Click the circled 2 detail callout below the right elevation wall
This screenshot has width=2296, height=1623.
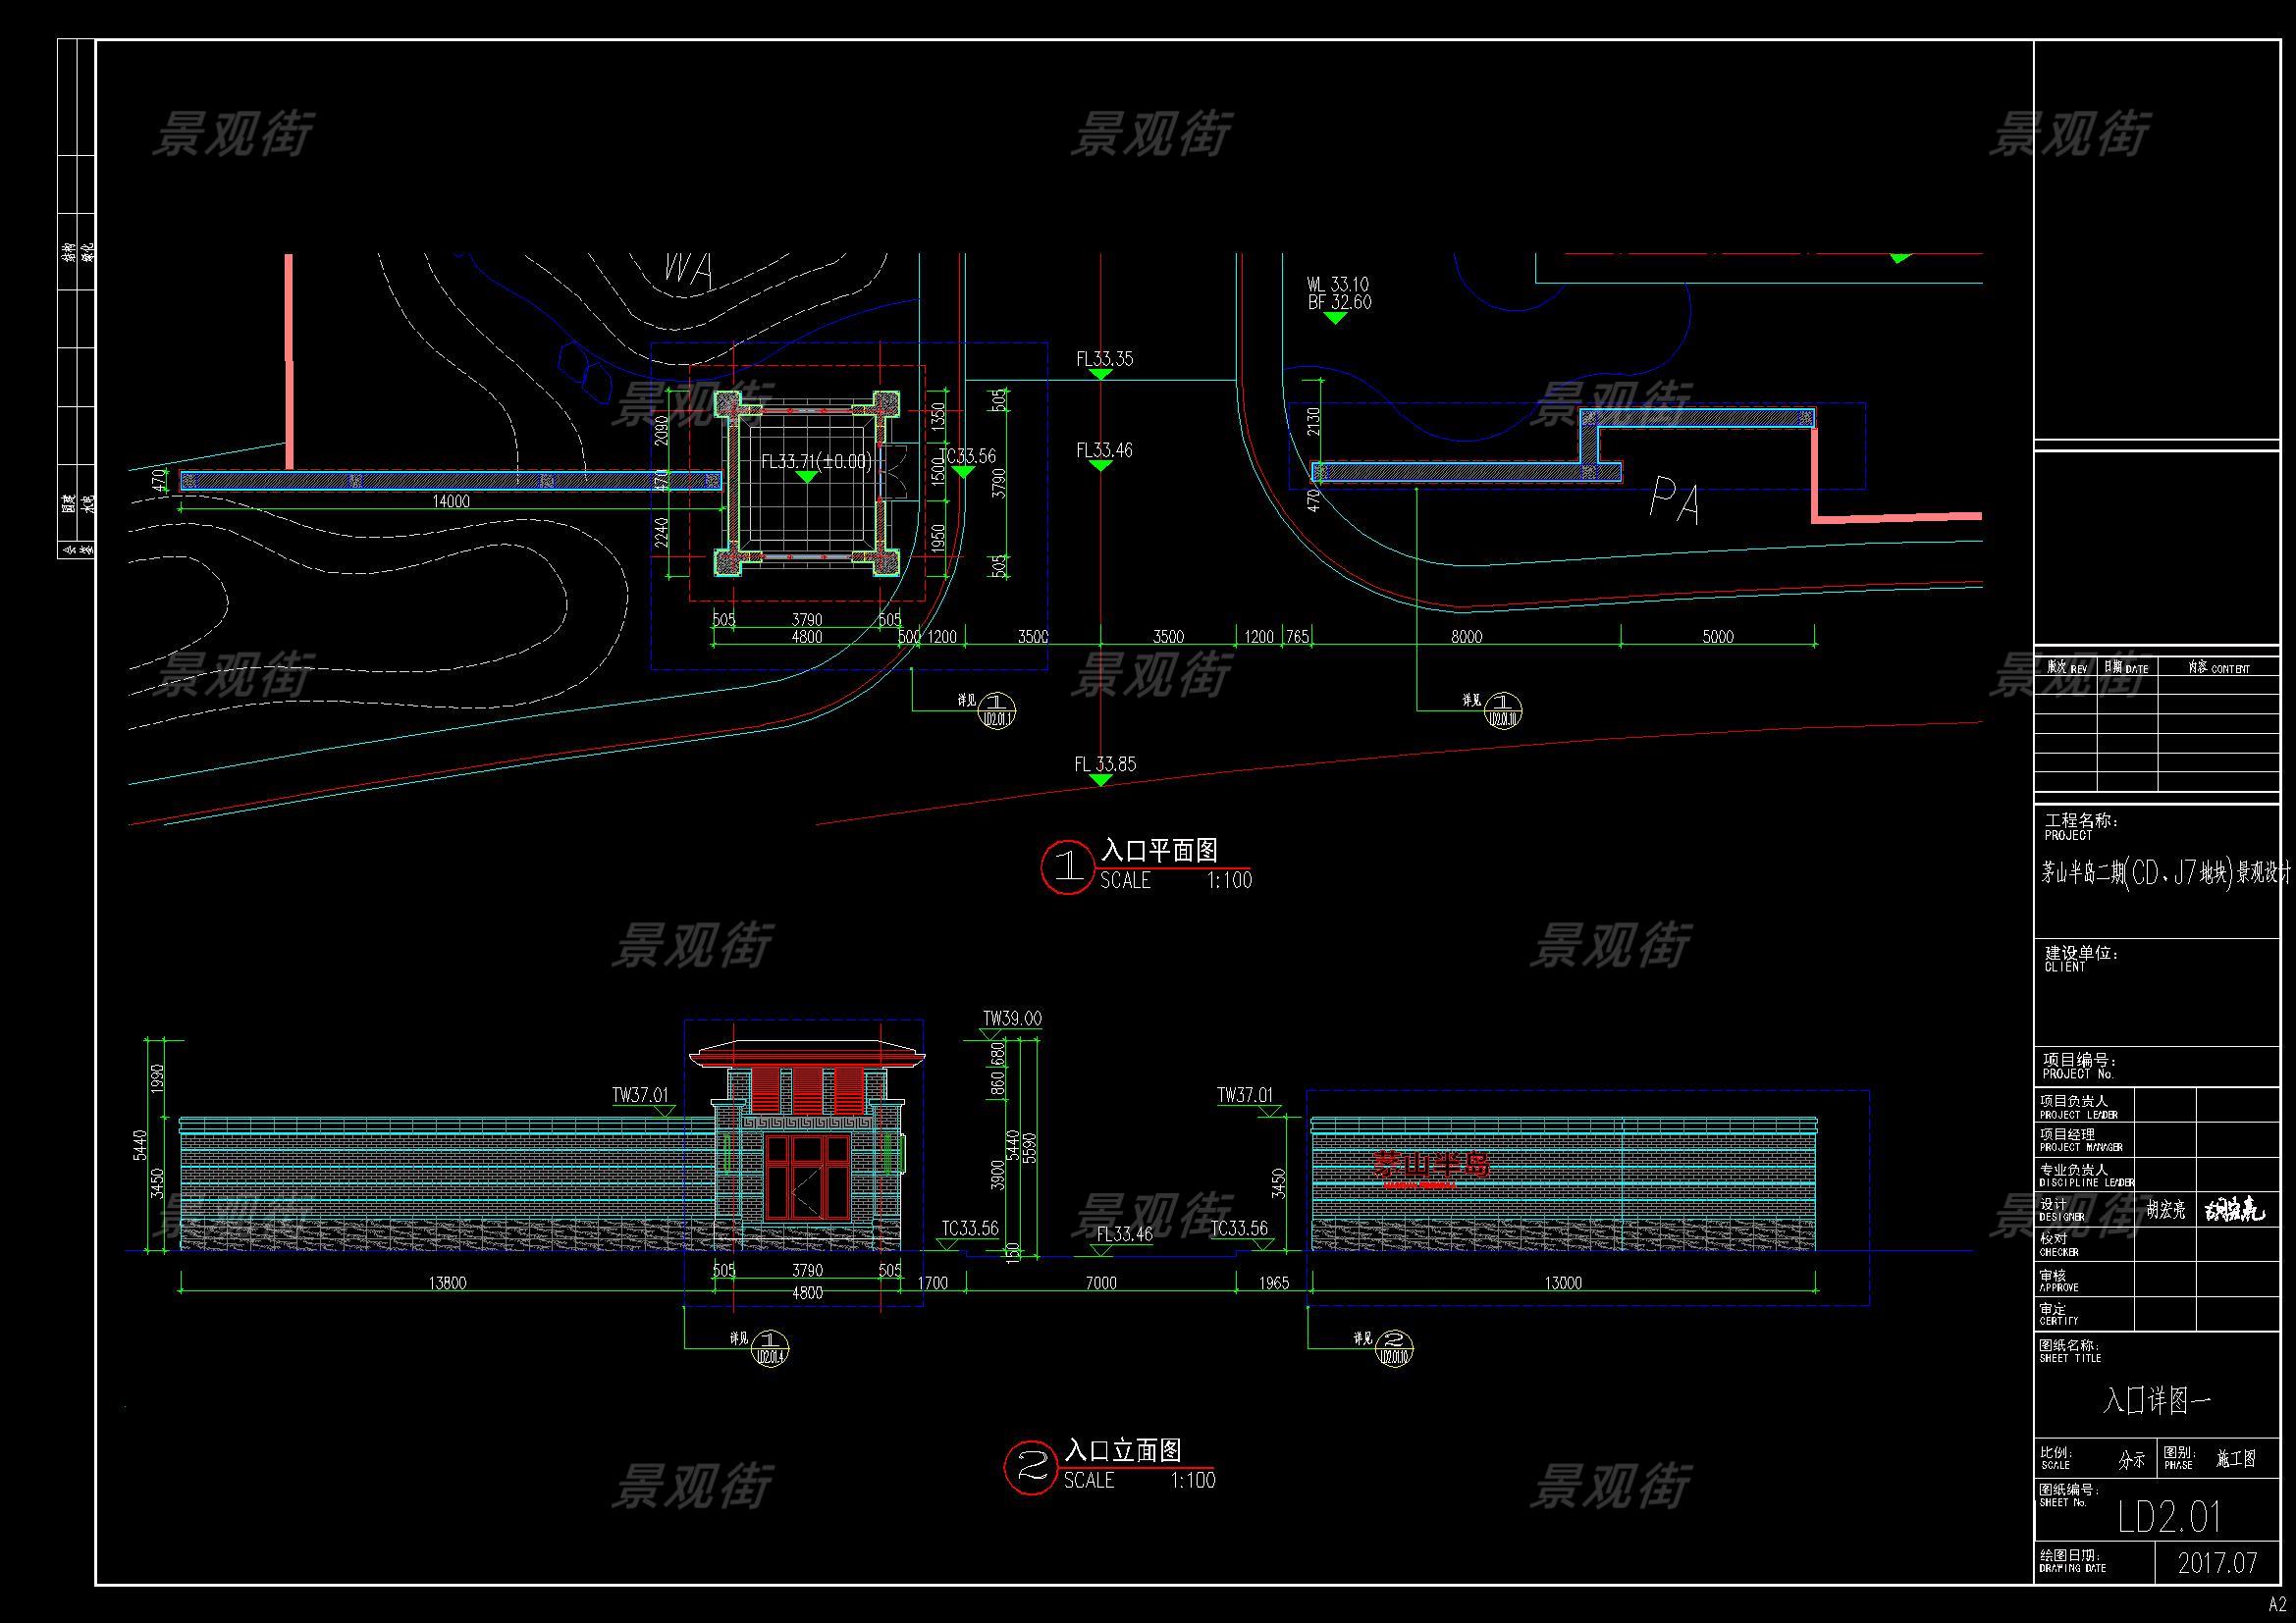tap(1395, 1347)
